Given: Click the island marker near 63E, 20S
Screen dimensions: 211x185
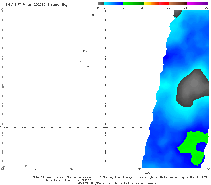Looking at the screenshot, I should [26, 166].
